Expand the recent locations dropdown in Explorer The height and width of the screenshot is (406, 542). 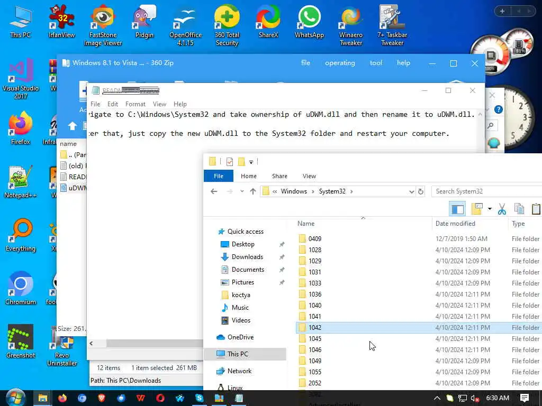[242, 191]
